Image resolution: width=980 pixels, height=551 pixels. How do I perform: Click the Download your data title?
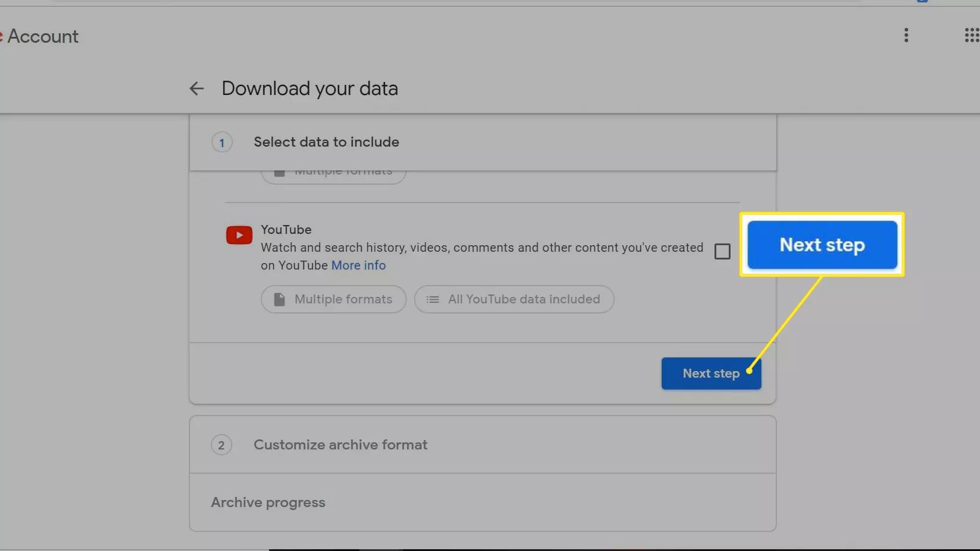[x=309, y=88]
